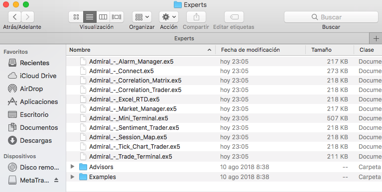Switch to icon grid view
Image resolution: width=382 pixels, height=192 pixels.
pos(76,17)
